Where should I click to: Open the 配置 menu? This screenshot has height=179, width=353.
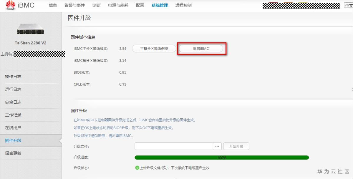140,5
